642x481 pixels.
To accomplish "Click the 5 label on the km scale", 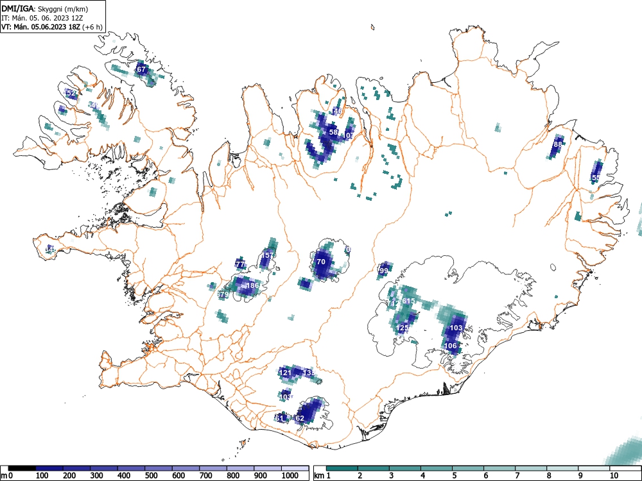I will 454,476.
